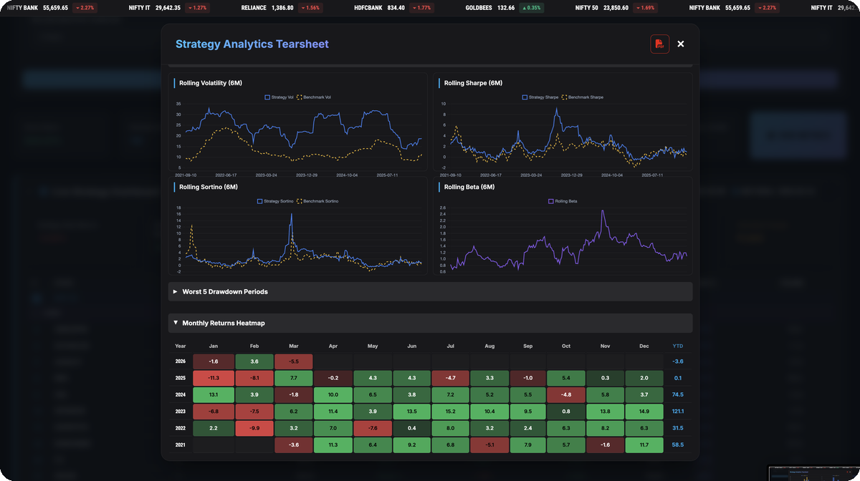This screenshot has height=481, width=860.
Task: Close the Strategy Analytics Tearsheet dialog
Action: 681,44
